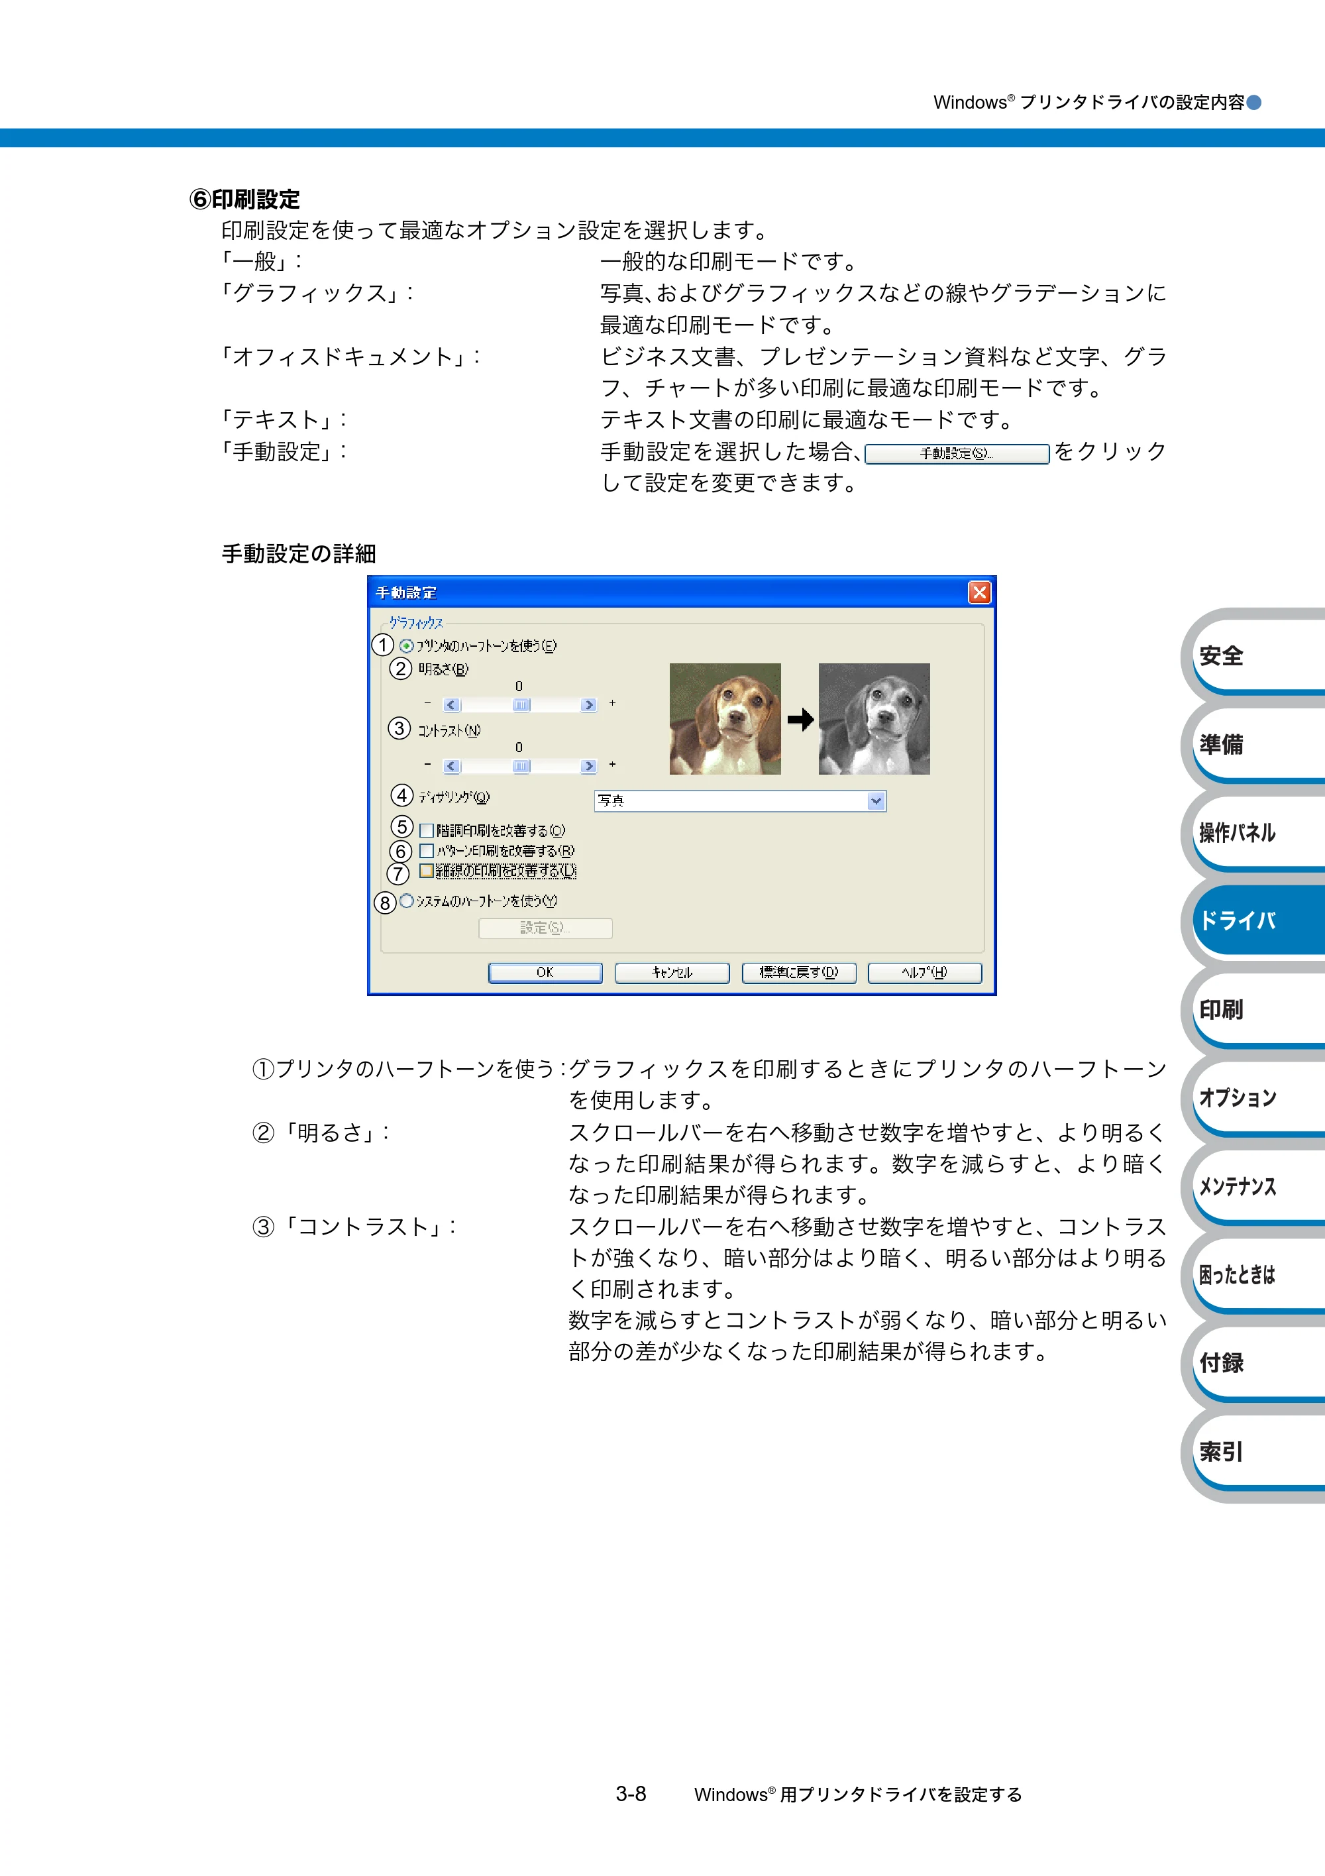Click the 明るさ slider thumb

click(521, 704)
